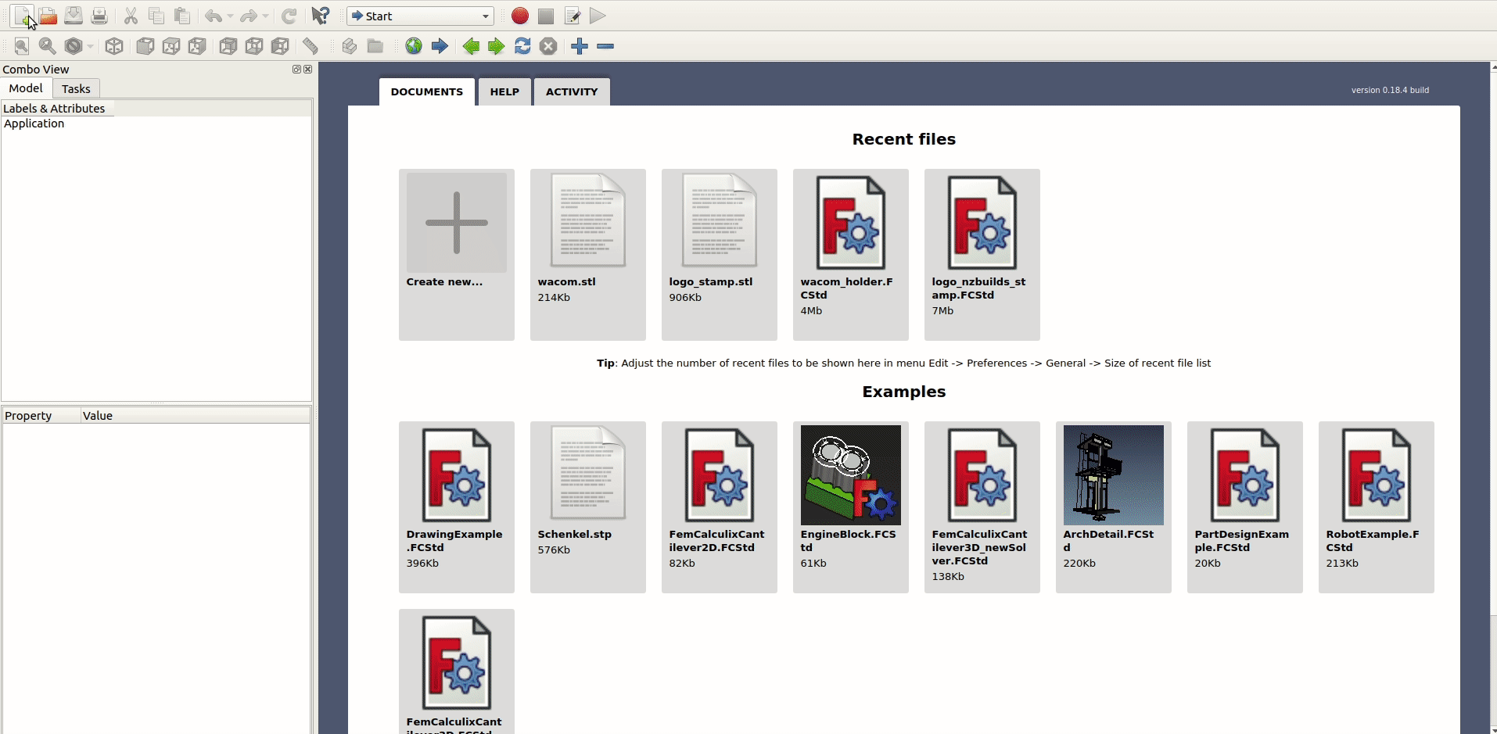Open the EngineBlock.FCStd example
Image resolution: width=1497 pixels, height=734 pixels.
[x=851, y=507]
